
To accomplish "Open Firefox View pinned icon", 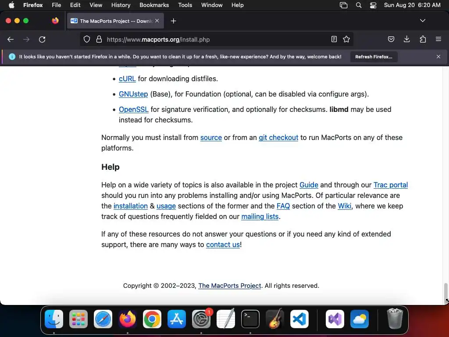I will [55, 21].
